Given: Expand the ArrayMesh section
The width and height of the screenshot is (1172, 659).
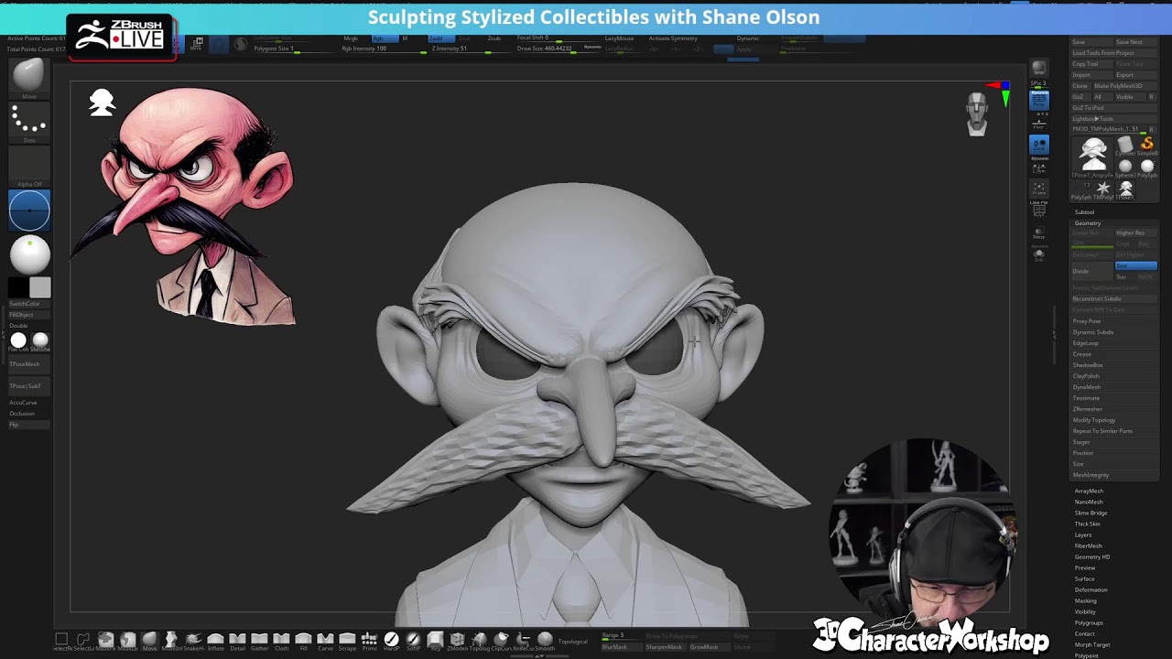Looking at the screenshot, I should pos(1089,492).
